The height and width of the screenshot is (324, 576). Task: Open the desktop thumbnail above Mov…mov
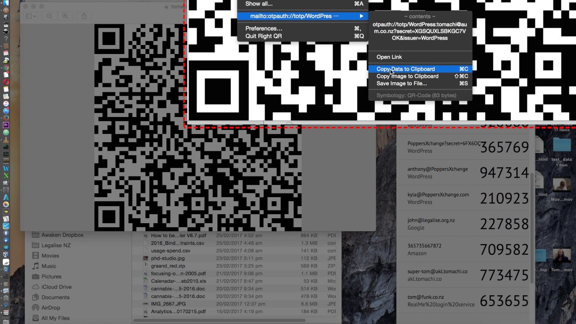[x=562, y=185]
